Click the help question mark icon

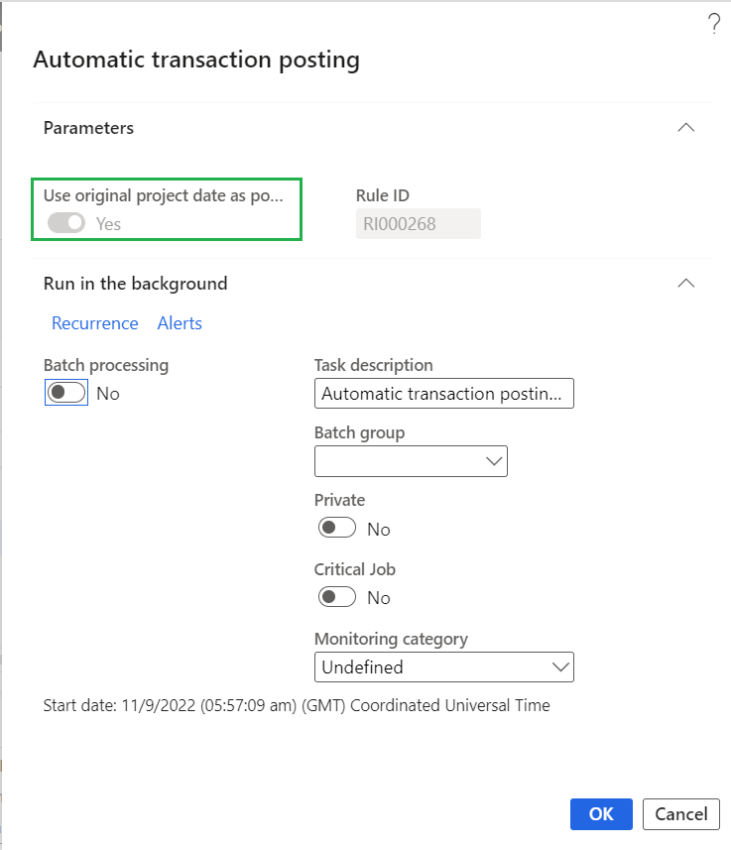coord(713,26)
